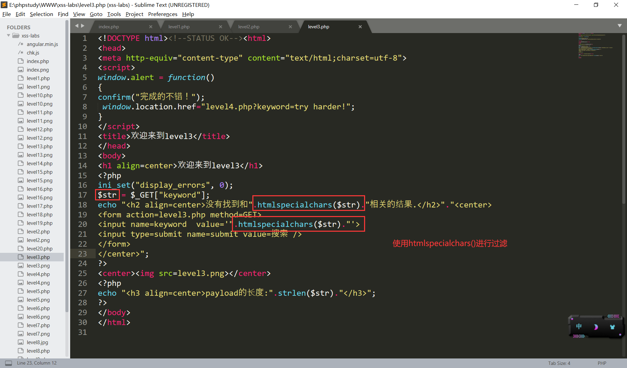
Task: Open the tab list dropdown arrow
Action: click(x=620, y=26)
